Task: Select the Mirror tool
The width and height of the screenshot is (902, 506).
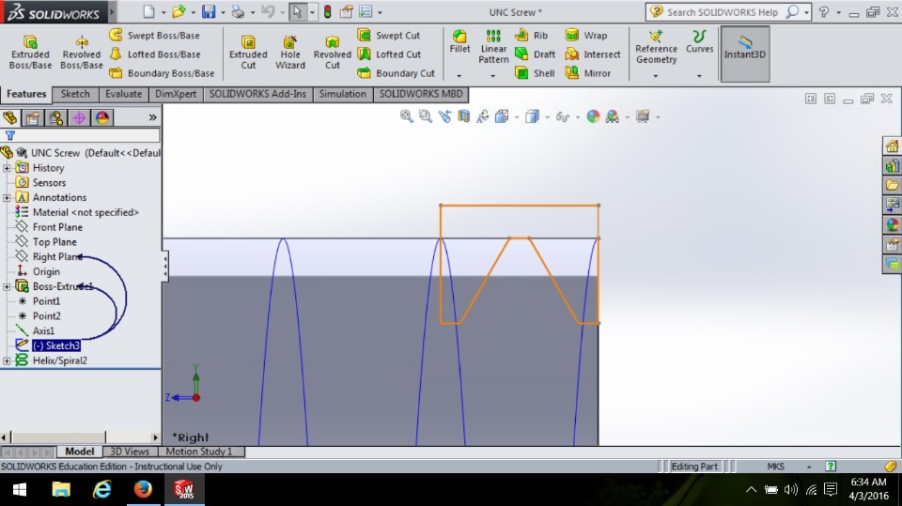Action: pos(587,73)
